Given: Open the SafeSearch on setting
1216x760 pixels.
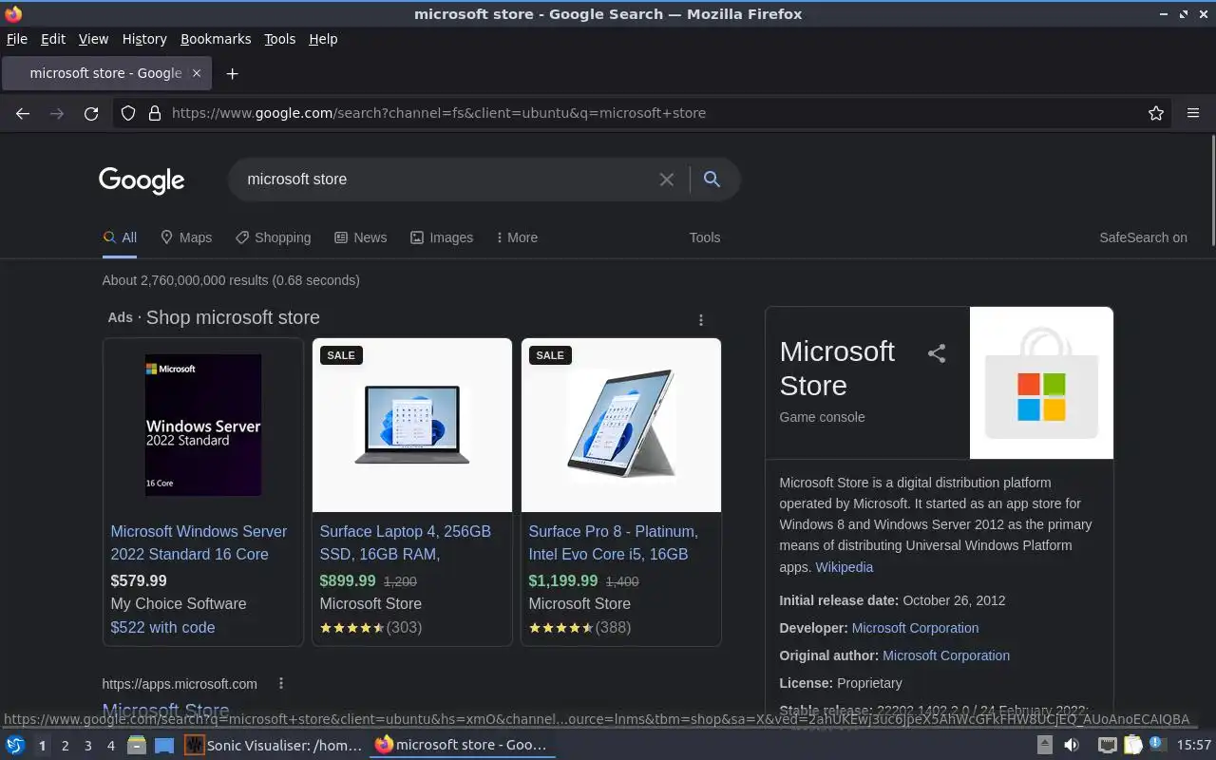Looking at the screenshot, I should coord(1143,237).
